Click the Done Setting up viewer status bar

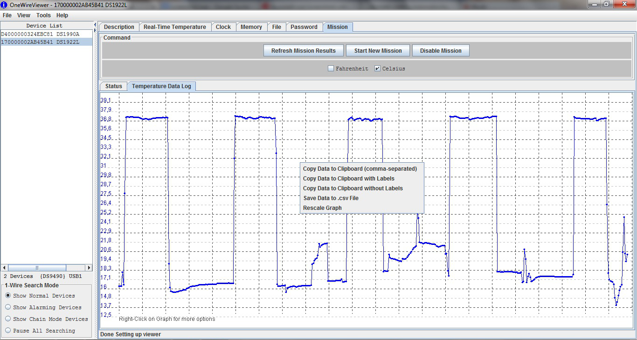coord(131,334)
